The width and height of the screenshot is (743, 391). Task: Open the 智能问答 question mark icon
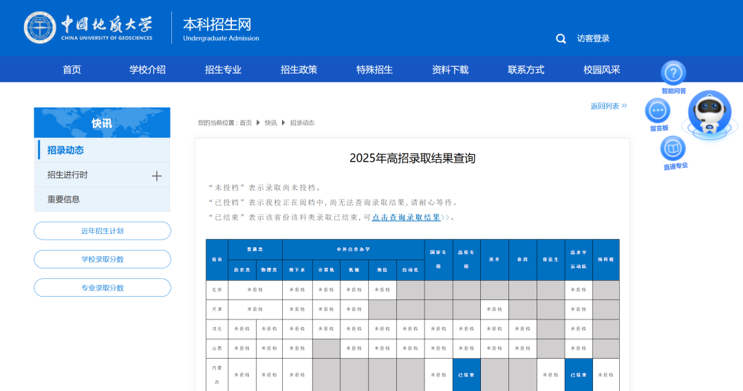click(x=673, y=73)
